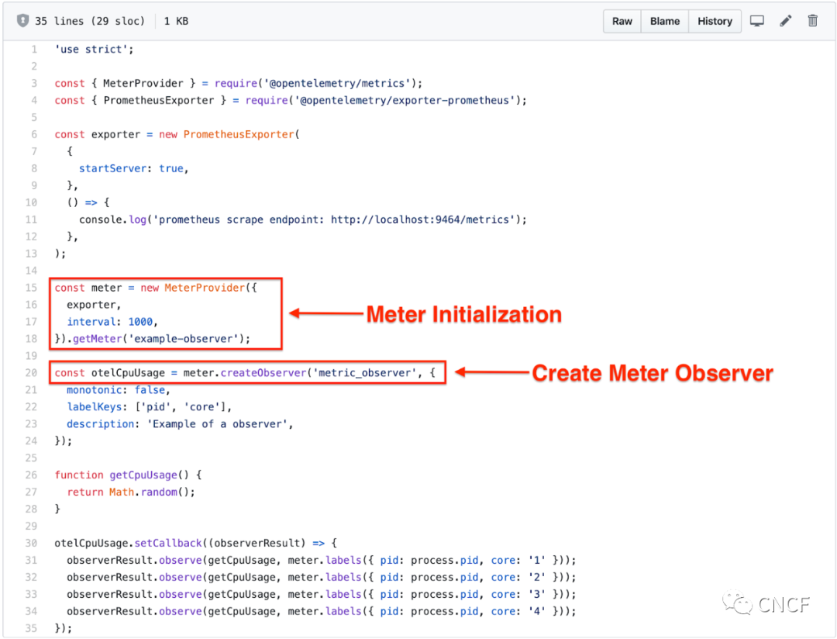This screenshot has height=639, width=837.
Task: Click observe call with core '3'
Action: coord(322,595)
